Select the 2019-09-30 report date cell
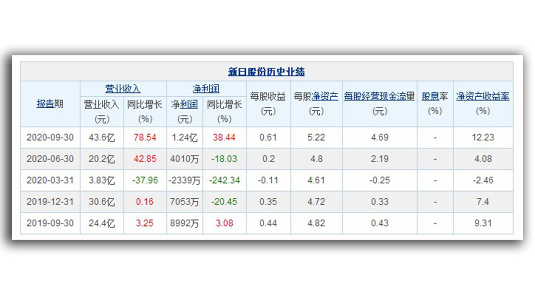 click(x=50, y=223)
